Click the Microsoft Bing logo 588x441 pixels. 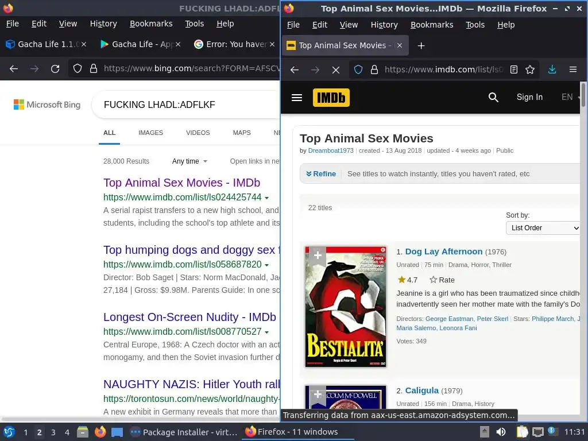[x=47, y=105]
